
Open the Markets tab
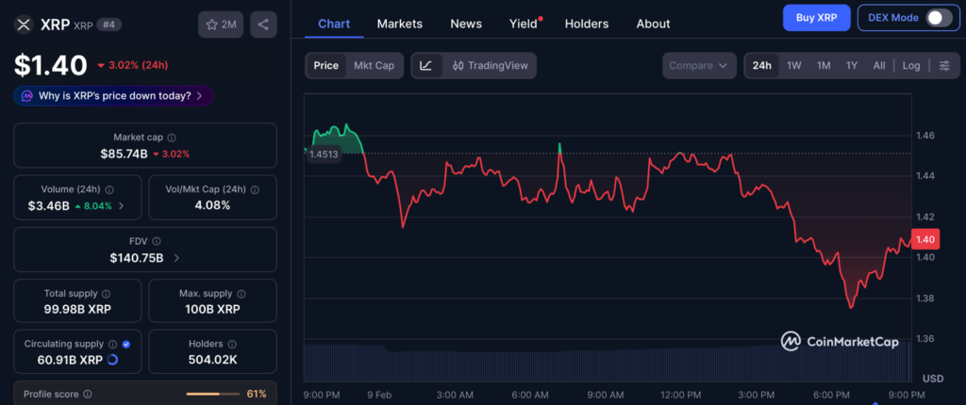[x=399, y=24]
